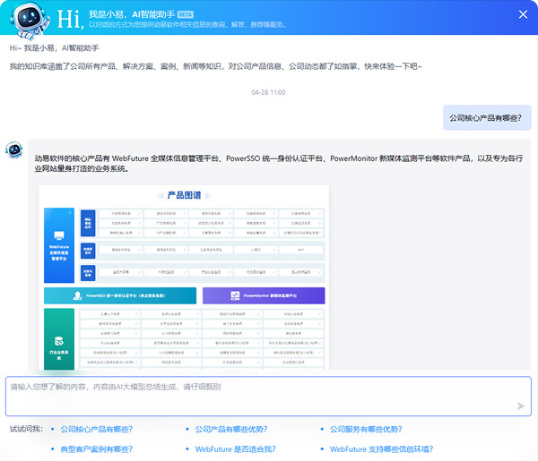538x461 pixels.
Task: Click the PowerSSO banner in product diagram
Action: click(x=119, y=295)
